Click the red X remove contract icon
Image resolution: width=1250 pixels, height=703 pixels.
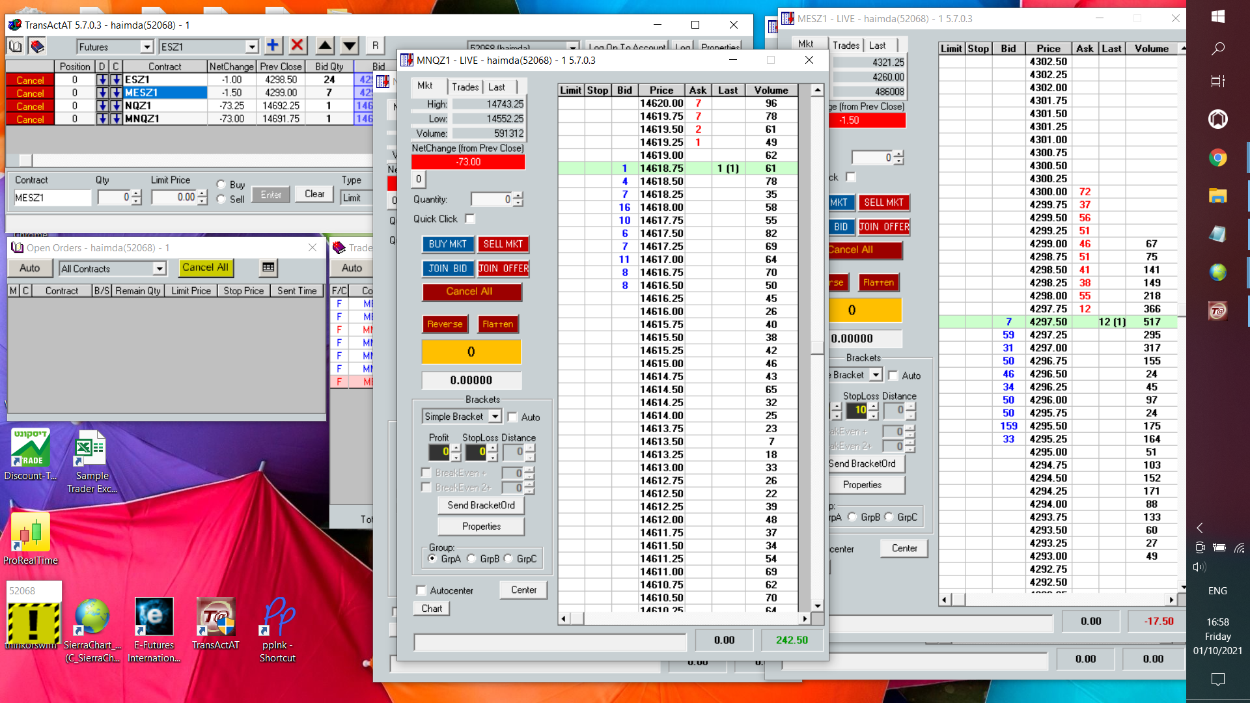tap(298, 46)
